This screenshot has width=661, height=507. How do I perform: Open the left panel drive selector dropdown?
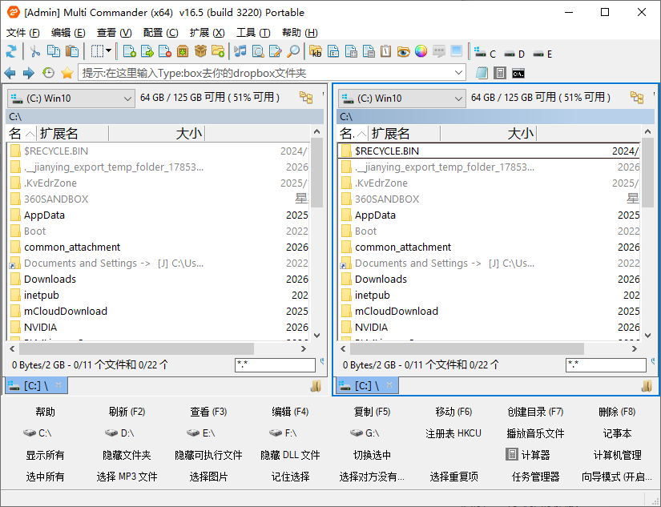click(x=71, y=99)
